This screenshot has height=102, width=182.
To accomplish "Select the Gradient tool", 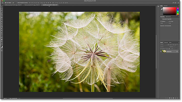I will 2,27.
